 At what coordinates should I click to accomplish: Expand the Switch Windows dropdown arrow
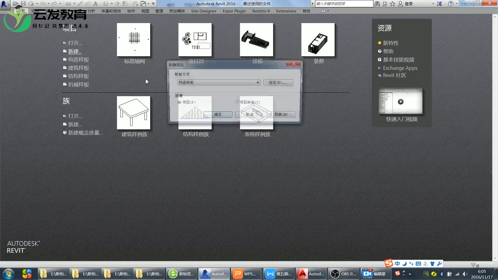tap(148, 4)
